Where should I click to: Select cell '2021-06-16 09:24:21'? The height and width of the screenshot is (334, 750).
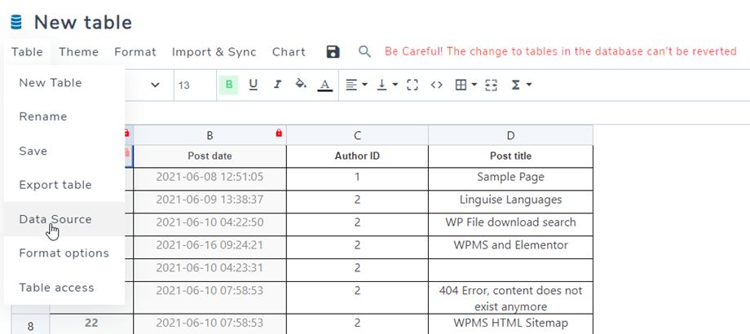pyautogui.click(x=210, y=247)
